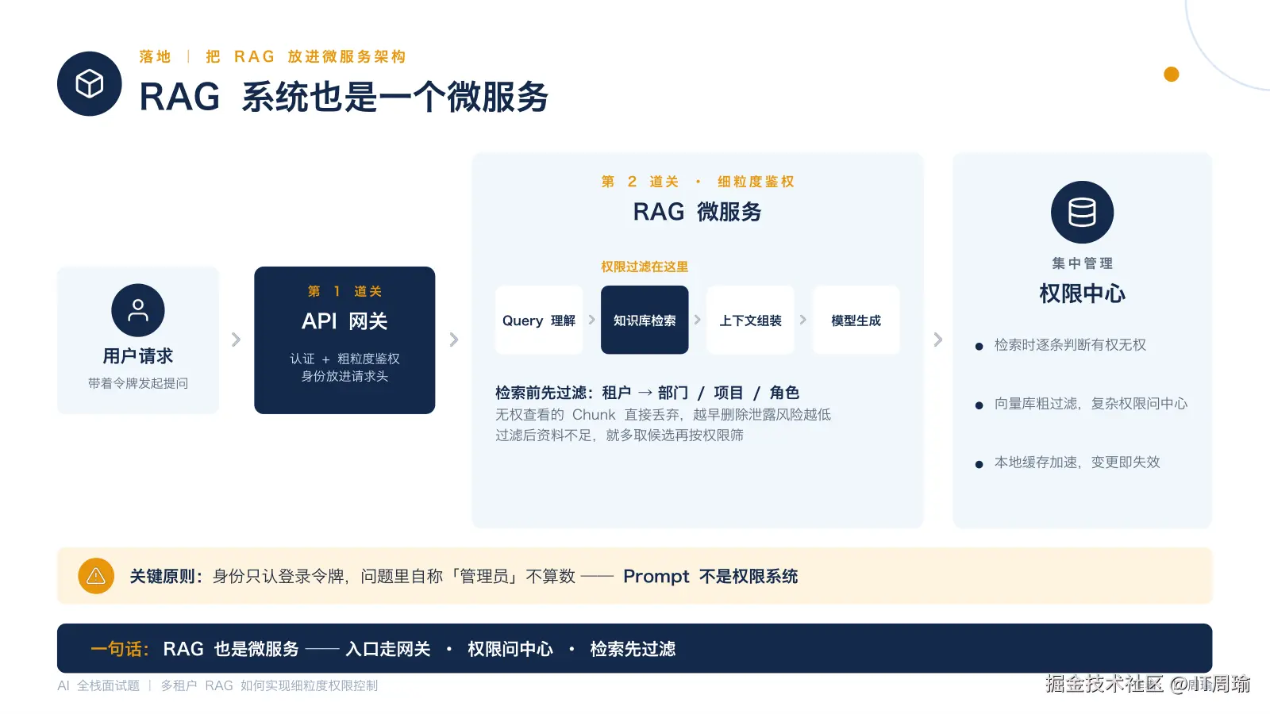The width and height of the screenshot is (1270, 714).
Task: Click 入口走网关 in the dark banner
Action: click(x=388, y=649)
